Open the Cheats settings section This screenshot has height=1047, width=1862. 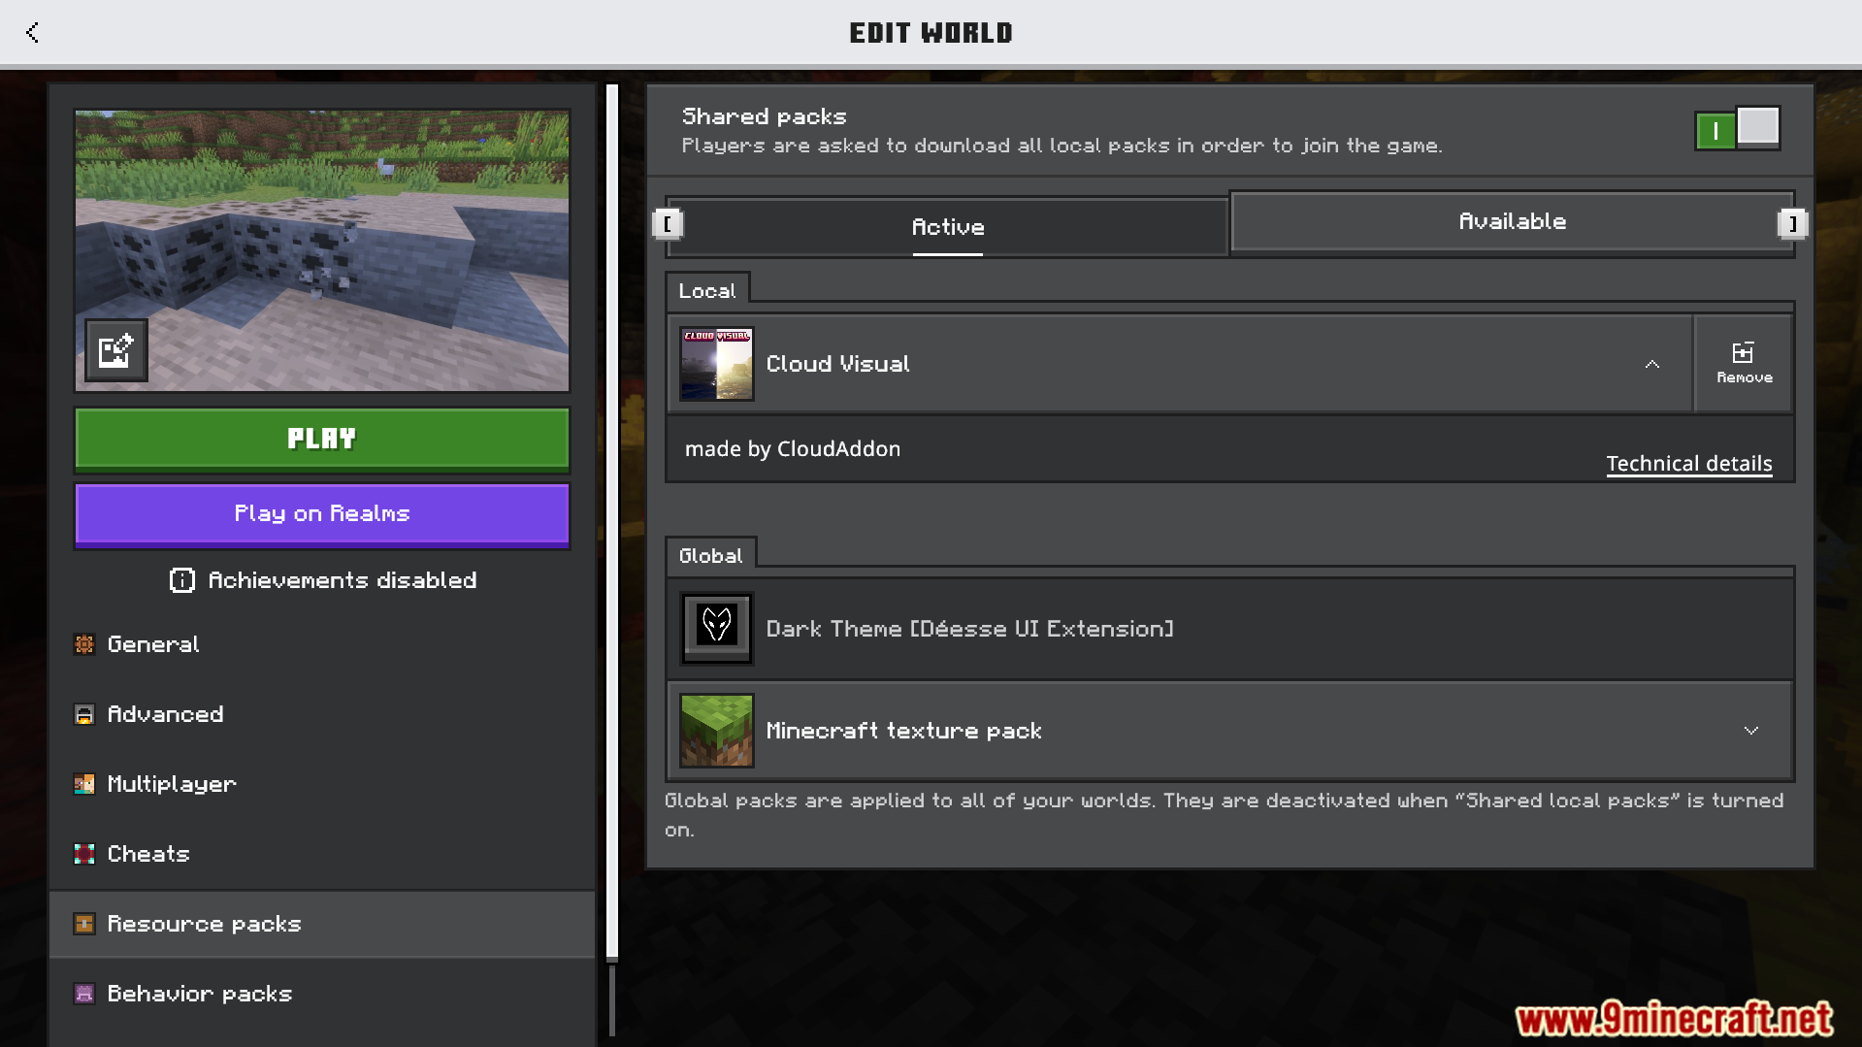(322, 854)
